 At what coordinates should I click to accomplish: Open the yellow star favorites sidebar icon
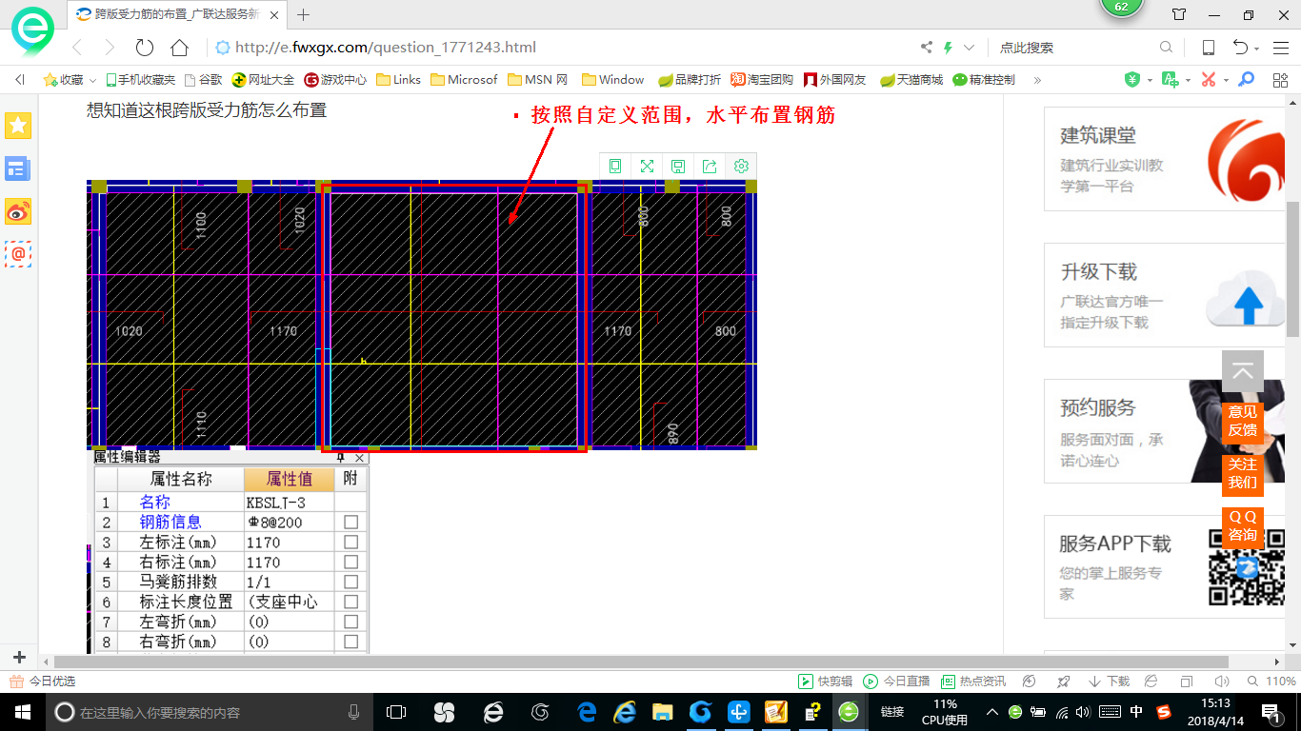click(18, 125)
